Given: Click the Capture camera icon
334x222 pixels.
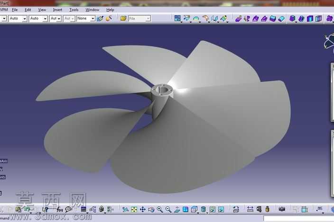Looking at the screenshot, I should point(282,210).
